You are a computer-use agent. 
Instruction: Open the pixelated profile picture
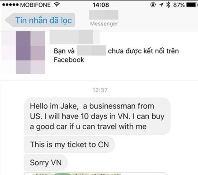coord(30,52)
